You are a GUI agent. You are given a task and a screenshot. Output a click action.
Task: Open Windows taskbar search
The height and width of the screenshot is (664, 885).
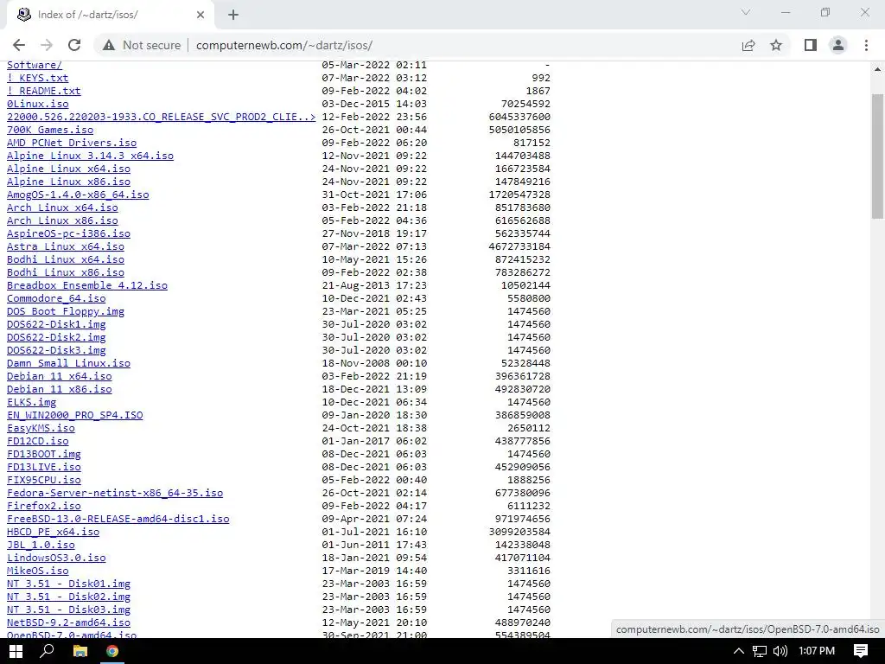click(48, 651)
